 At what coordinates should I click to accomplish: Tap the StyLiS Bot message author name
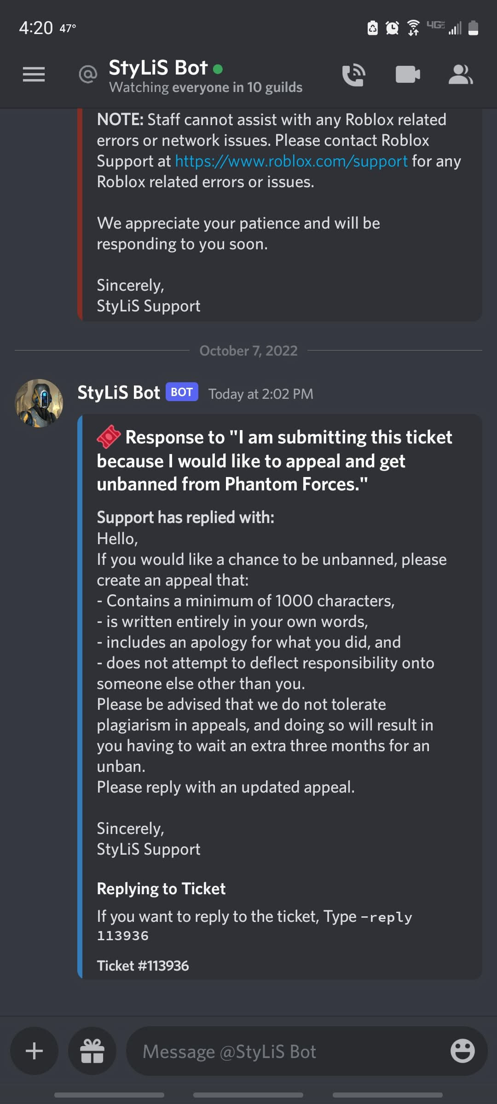pos(119,393)
